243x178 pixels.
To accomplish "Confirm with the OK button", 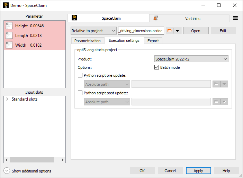I will 142,171.
